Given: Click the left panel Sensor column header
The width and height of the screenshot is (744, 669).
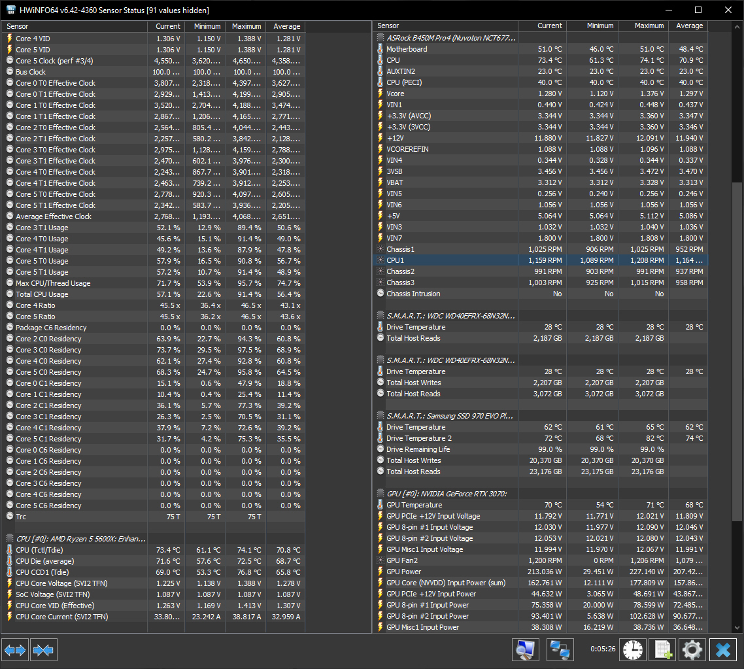Looking at the screenshot, I should [75, 26].
